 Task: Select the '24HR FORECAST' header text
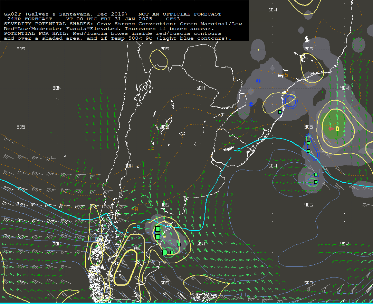pos(30,19)
